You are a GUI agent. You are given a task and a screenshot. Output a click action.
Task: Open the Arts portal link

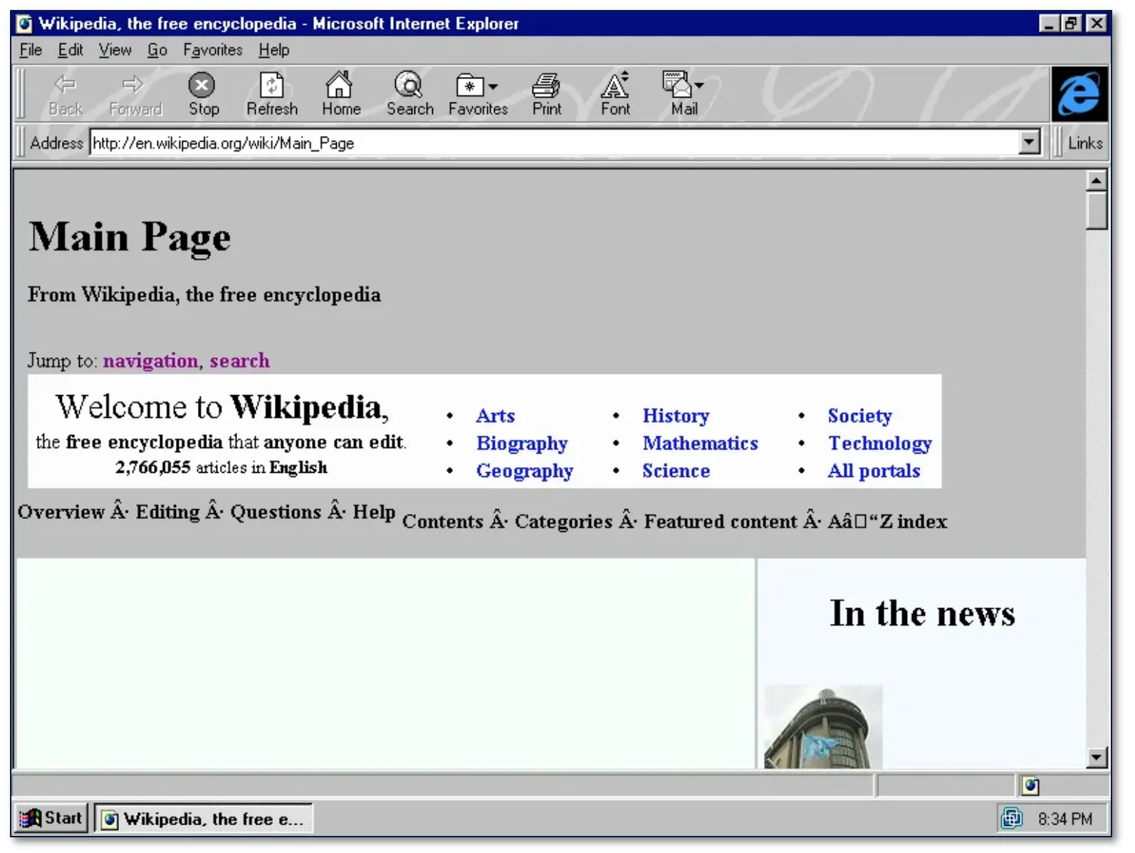coord(495,416)
